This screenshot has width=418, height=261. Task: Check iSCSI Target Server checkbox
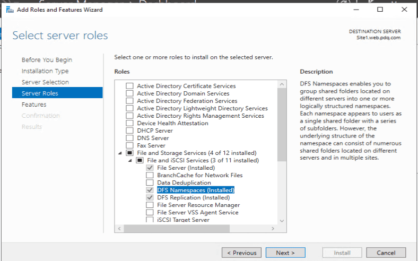point(150,220)
